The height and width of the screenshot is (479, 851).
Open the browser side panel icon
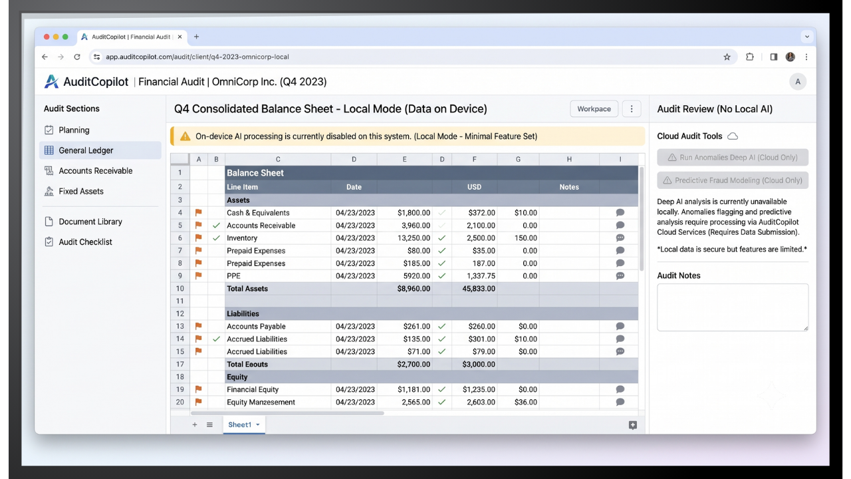coord(774,57)
